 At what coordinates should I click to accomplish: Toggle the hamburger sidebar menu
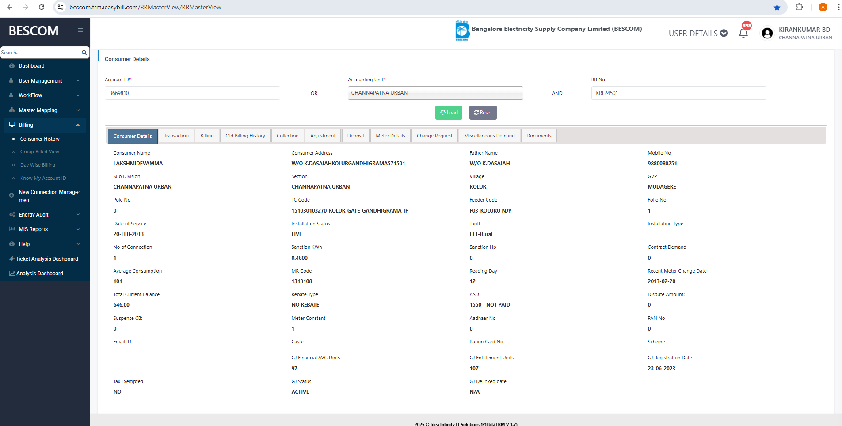coord(80,30)
